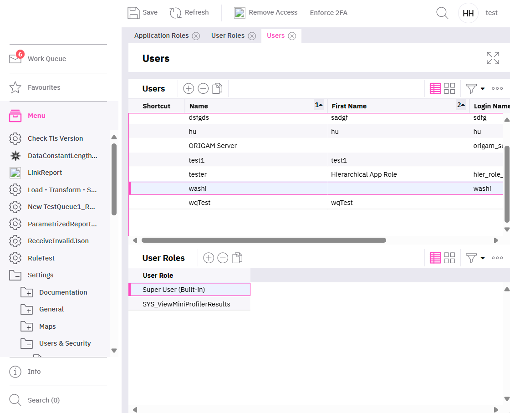The height and width of the screenshot is (413, 510).
Task: Switch User Roles panel to form view
Action: pyautogui.click(x=449, y=258)
